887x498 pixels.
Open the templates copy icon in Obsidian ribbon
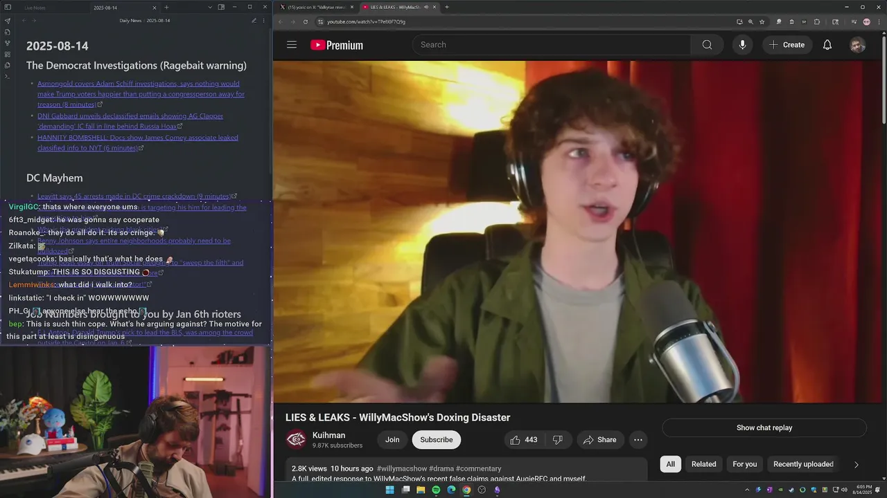(x=8, y=65)
